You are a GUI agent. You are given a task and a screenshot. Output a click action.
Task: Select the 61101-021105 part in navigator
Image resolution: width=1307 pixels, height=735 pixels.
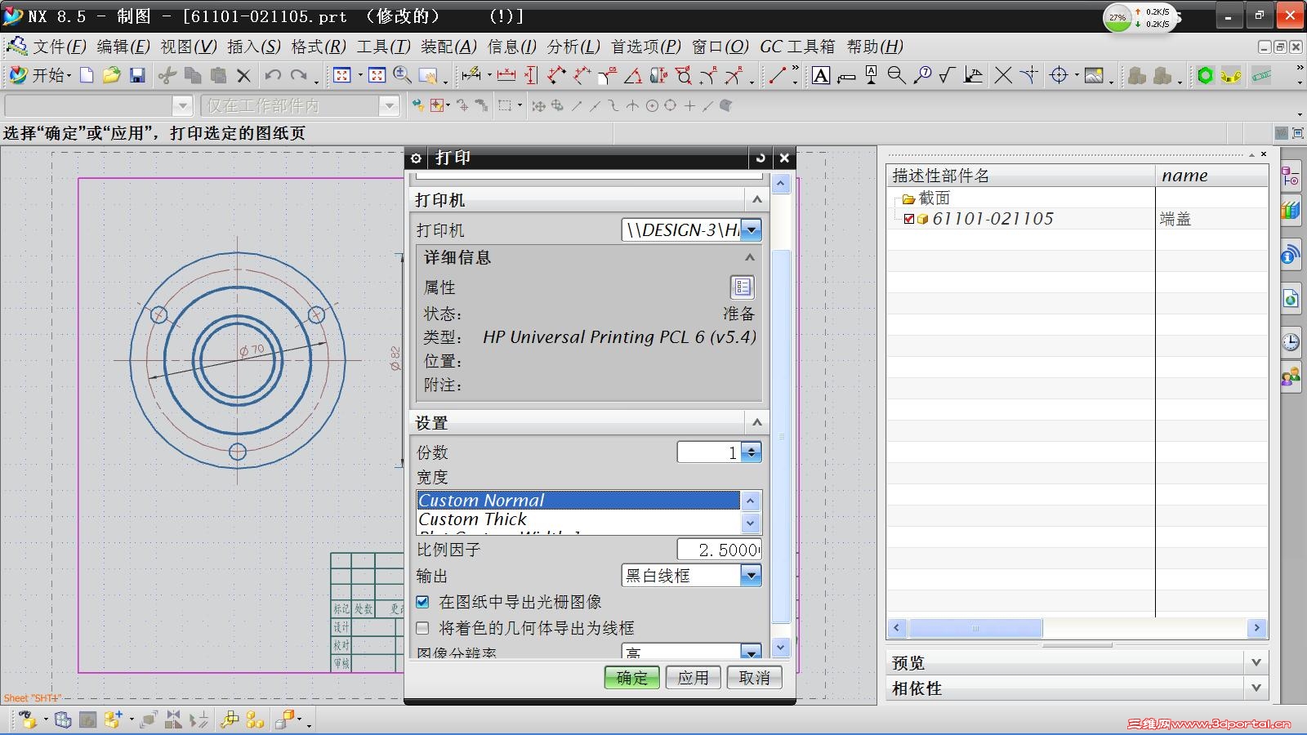[x=993, y=219]
